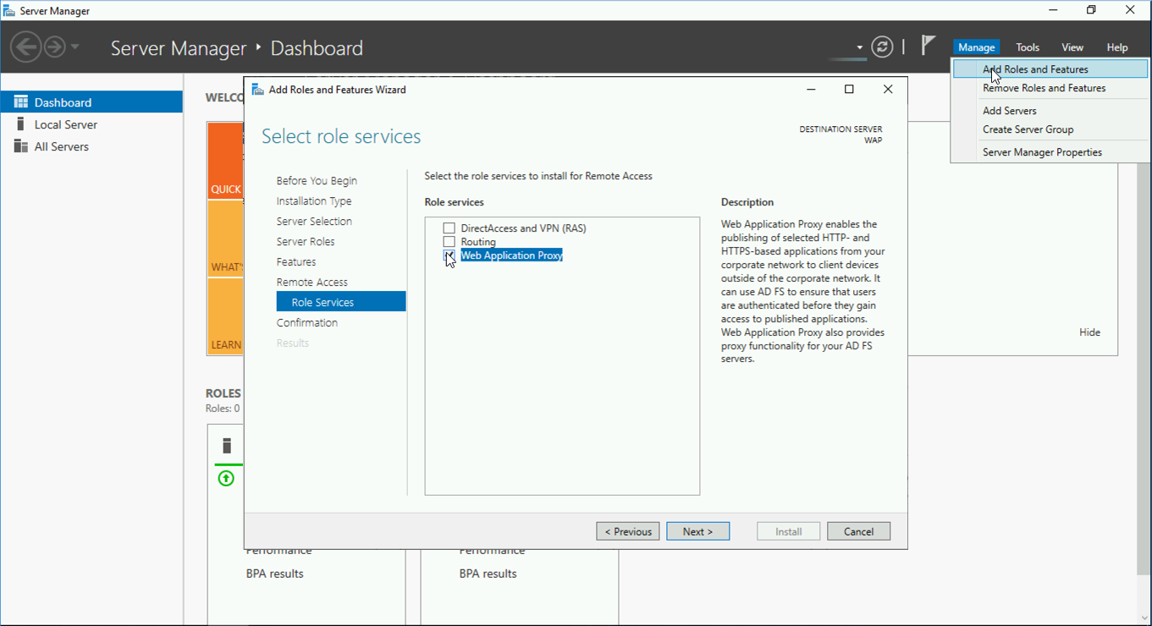This screenshot has width=1152, height=626.
Task: Go to Features wizard step
Action: [x=296, y=262]
